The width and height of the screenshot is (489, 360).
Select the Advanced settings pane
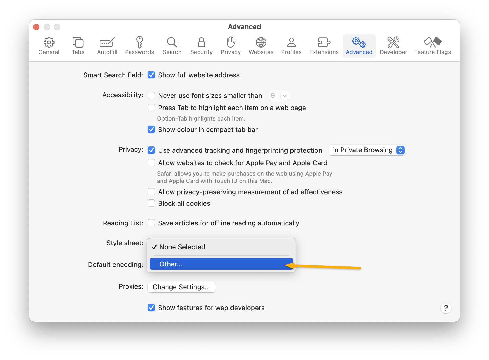(359, 46)
